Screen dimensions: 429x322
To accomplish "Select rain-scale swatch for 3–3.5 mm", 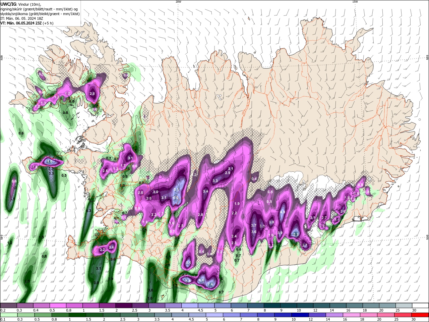I will [x=146, y=315].
